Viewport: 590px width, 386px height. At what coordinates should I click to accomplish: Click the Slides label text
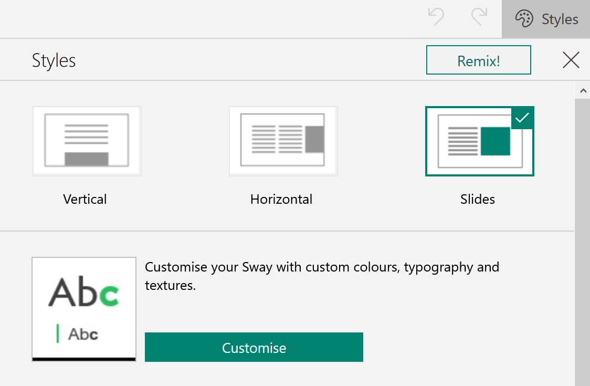(x=478, y=199)
